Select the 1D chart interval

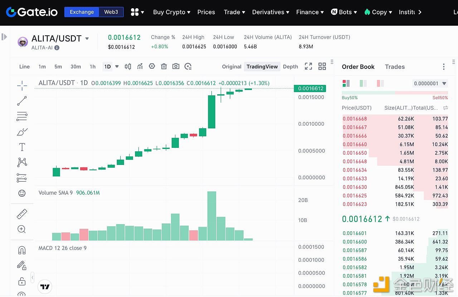pyautogui.click(x=107, y=66)
